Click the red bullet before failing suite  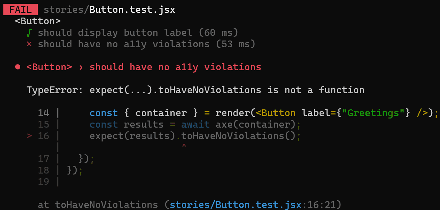(18, 67)
